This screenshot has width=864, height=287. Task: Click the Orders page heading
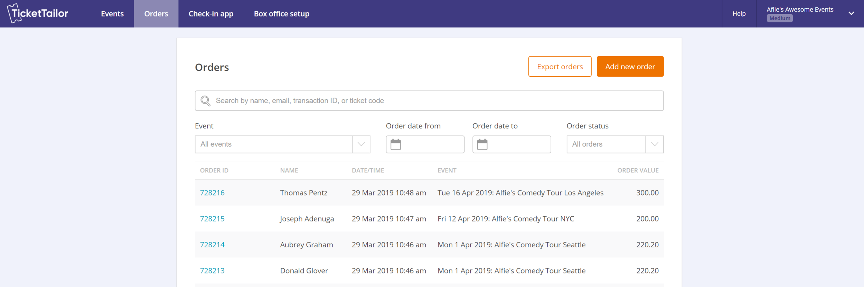[x=212, y=67]
